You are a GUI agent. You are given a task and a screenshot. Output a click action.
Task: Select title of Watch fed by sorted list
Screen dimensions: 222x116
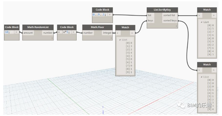click(207, 10)
